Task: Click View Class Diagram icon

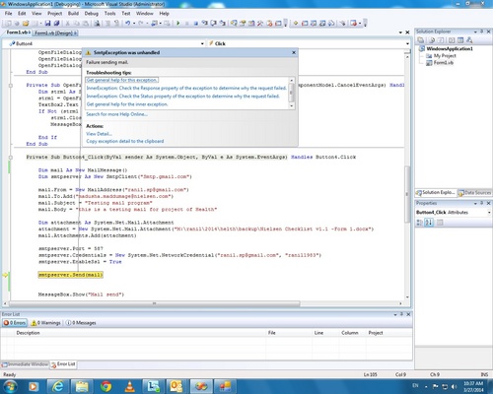Action: [x=469, y=40]
